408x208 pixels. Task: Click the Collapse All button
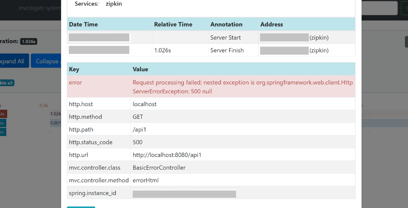[46, 61]
